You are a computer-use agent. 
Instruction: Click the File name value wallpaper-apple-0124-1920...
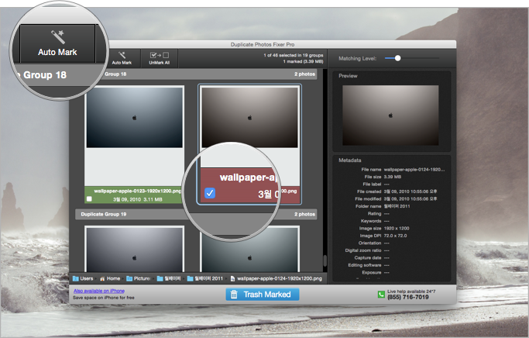click(x=414, y=170)
